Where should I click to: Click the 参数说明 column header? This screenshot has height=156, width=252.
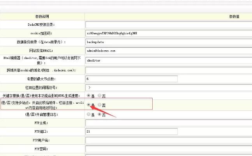pyautogui.click(x=42, y=16)
